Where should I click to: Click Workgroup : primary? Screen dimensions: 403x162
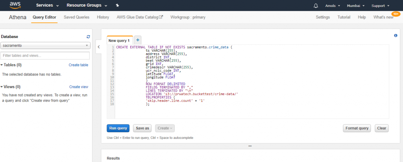point(188,17)
